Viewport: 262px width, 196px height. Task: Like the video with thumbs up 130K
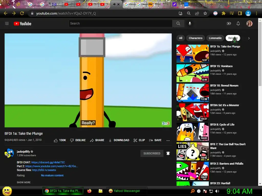point(60,140)
